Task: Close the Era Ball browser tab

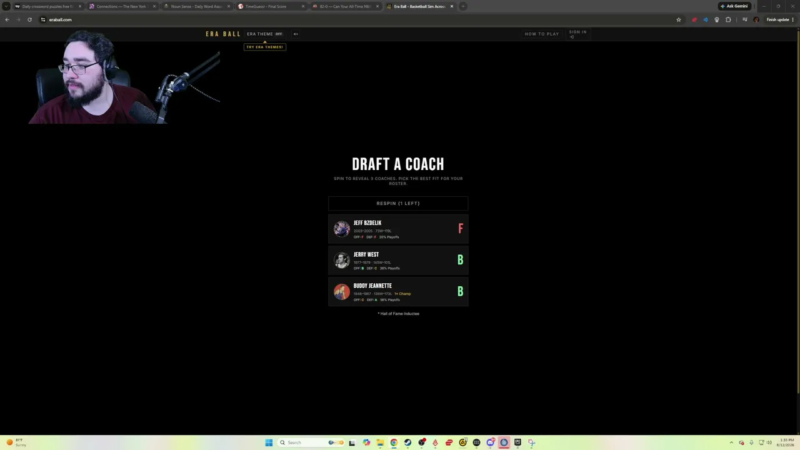Action: [451, 6]
